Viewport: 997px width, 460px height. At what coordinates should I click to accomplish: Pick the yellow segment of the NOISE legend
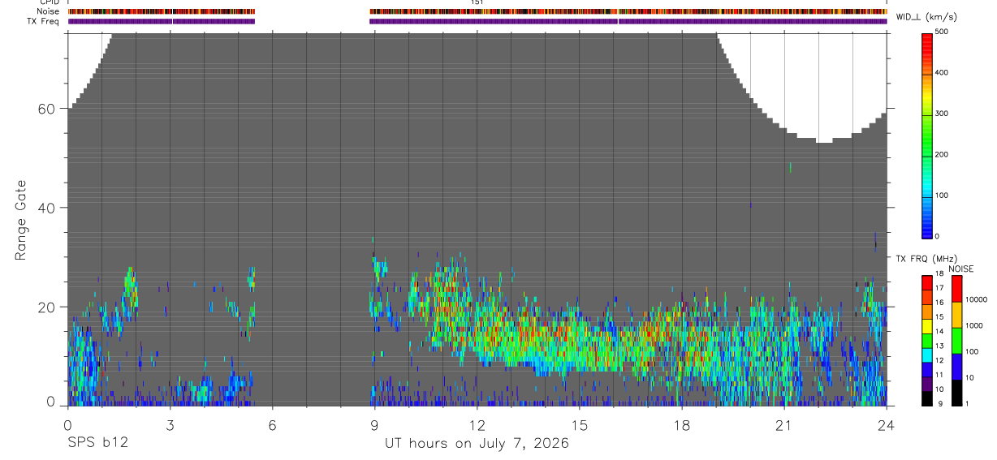pyautogui.click(x=956, y=316)
